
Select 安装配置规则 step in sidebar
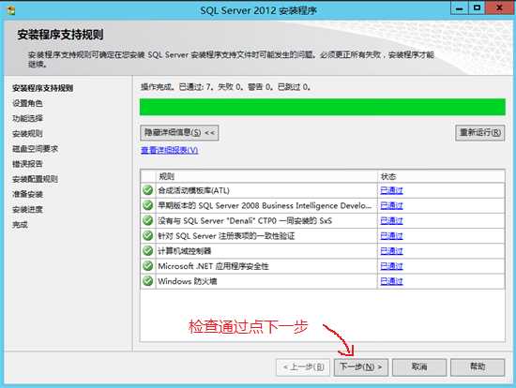[x=36, y=179]
